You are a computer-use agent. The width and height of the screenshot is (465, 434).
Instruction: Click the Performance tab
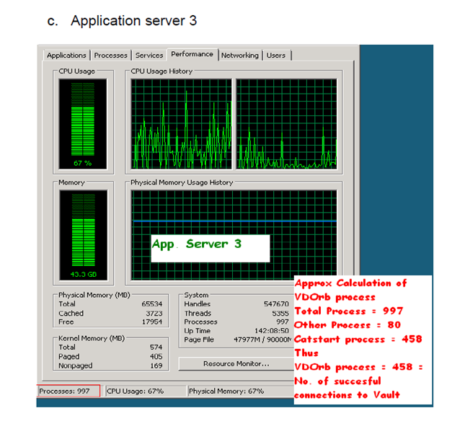[192, 55]
